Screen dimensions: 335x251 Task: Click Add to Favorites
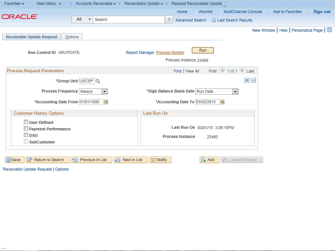pyautogui.click(x=287, y=12)
